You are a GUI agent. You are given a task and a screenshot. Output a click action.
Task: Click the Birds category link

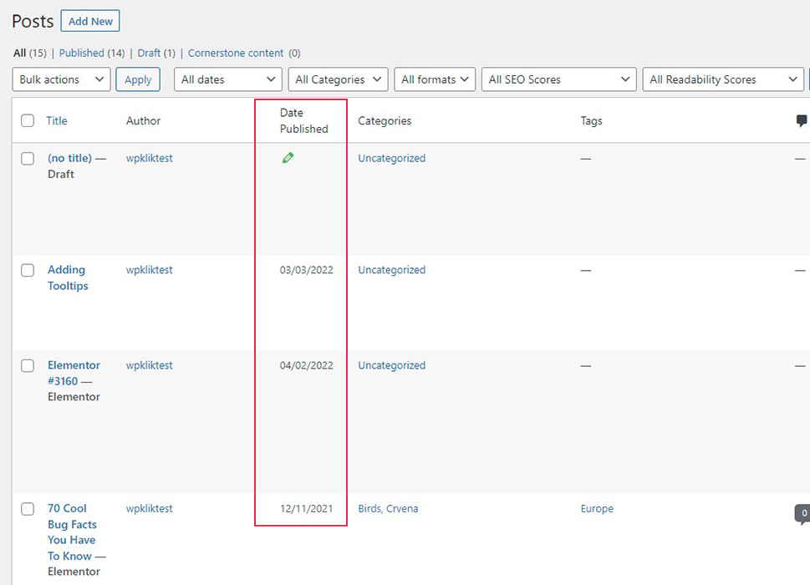point(369,509)
